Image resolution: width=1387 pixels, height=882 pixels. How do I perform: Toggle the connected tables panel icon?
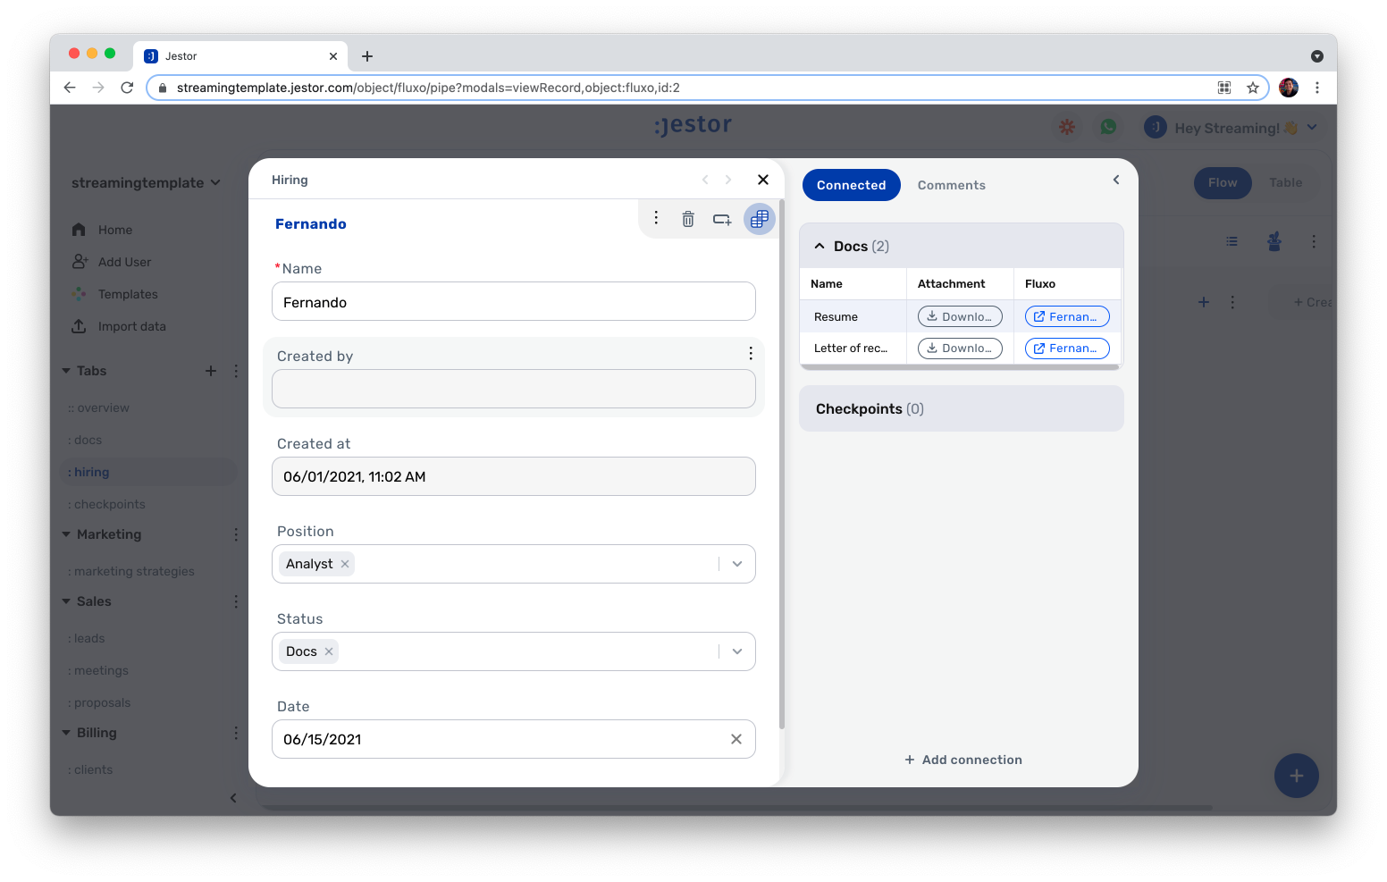760,219
